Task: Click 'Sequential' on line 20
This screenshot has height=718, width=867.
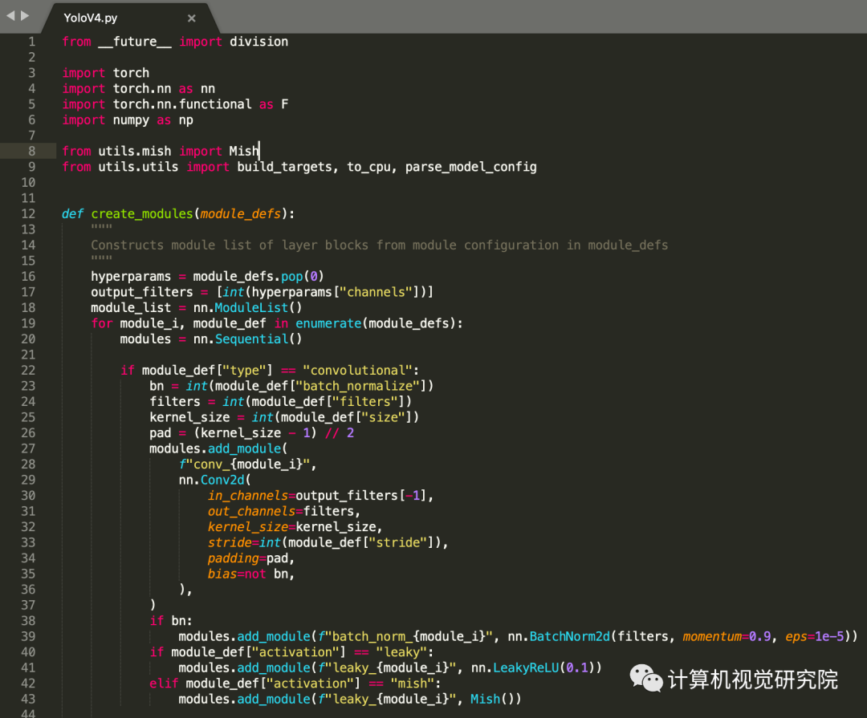Action: tap(251, 339)
